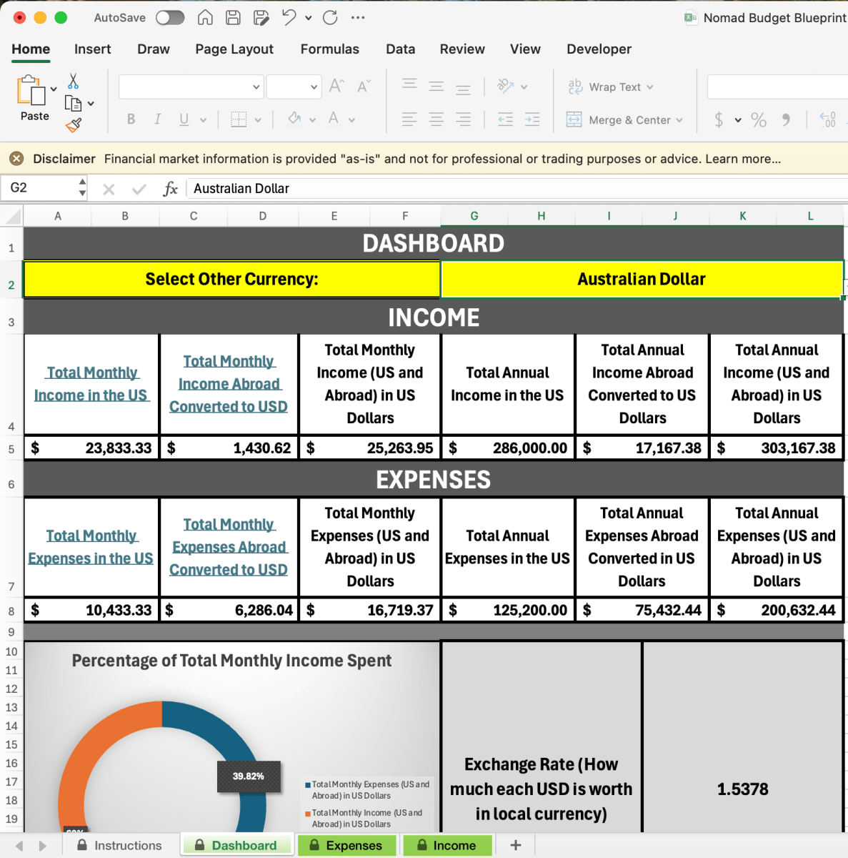The width and height of the screenshot is (848, 858).
Task: Open the Formulas ribbon tab
Action: [x=329, y=49]
